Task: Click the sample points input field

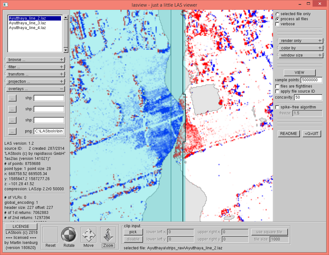Action: coord(311,80)
